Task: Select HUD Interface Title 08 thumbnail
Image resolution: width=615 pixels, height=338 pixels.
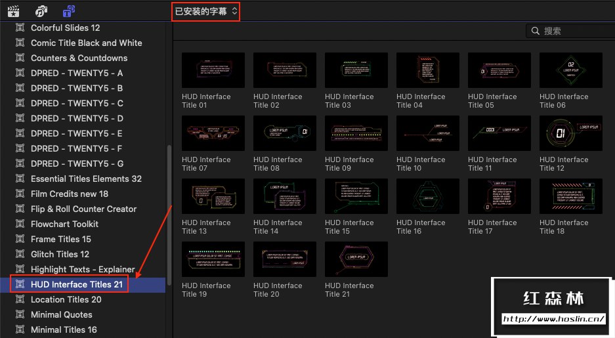Action: click(285, 133)
